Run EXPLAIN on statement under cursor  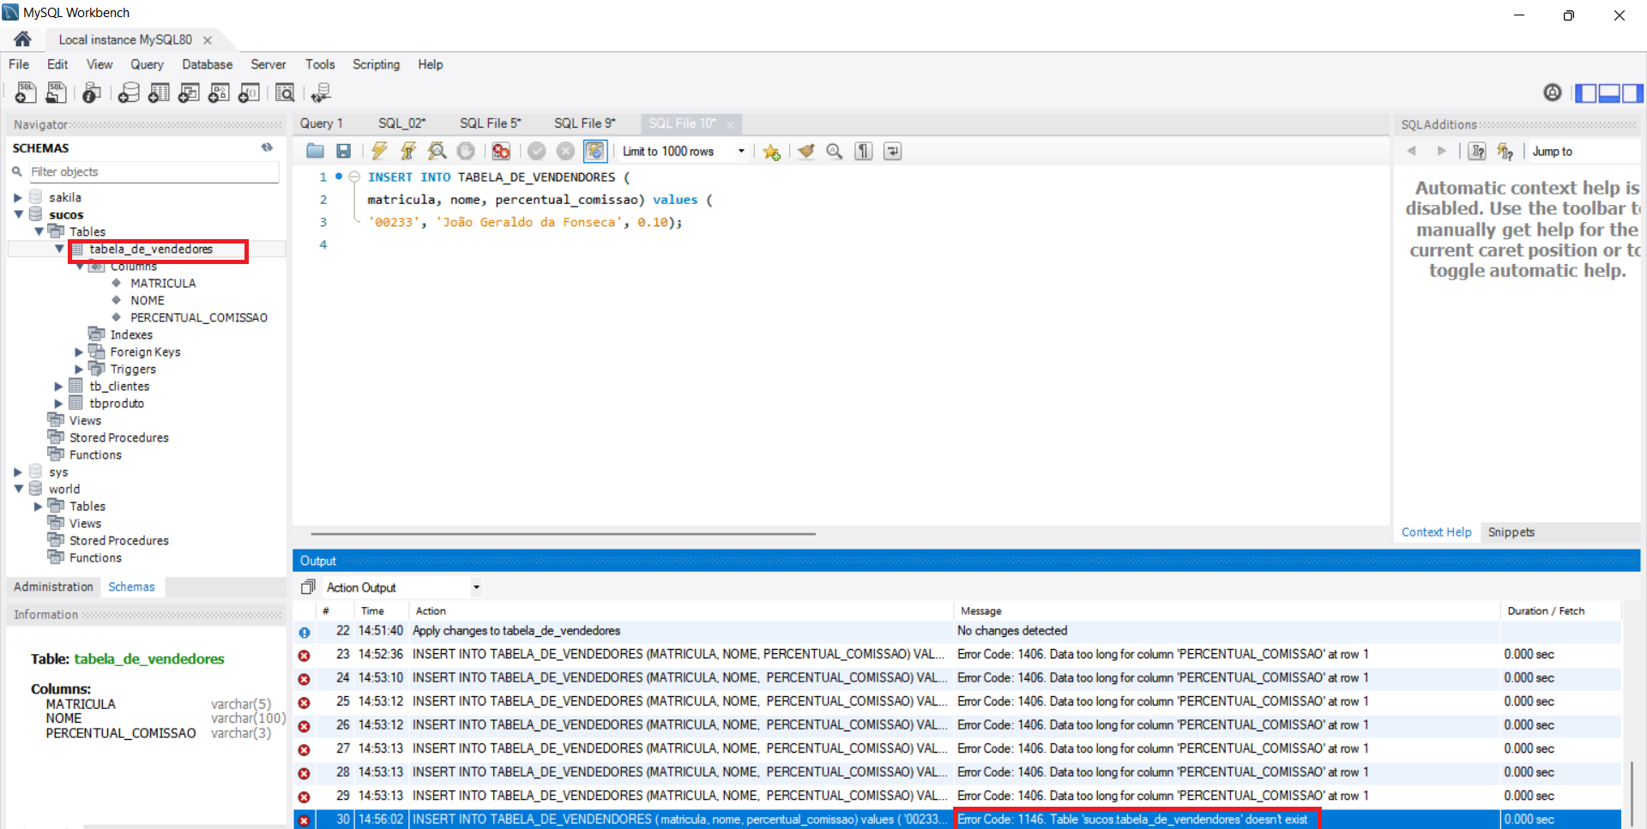pyautogui.click(x=437, y=152)
